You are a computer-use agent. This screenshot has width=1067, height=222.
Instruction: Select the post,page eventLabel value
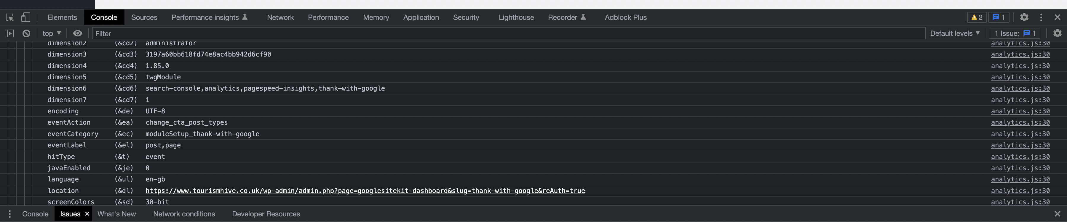[x=163, y=145]
